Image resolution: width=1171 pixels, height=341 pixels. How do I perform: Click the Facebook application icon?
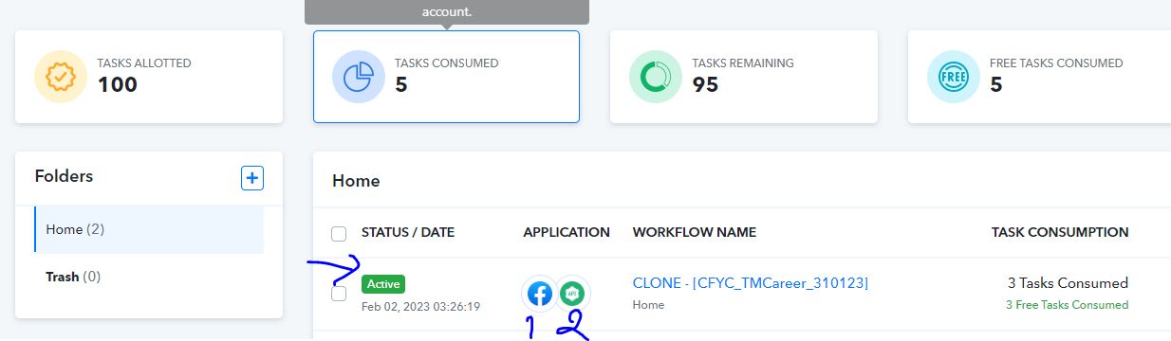pos(540,293)
